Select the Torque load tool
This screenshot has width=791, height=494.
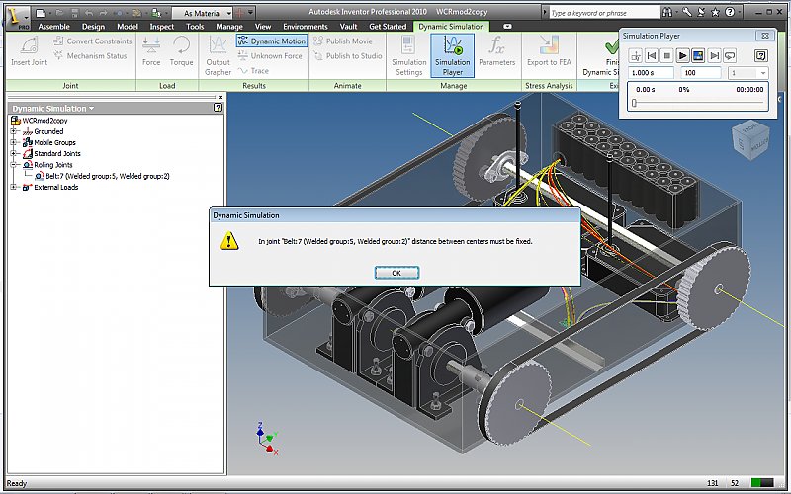point(182,51)
